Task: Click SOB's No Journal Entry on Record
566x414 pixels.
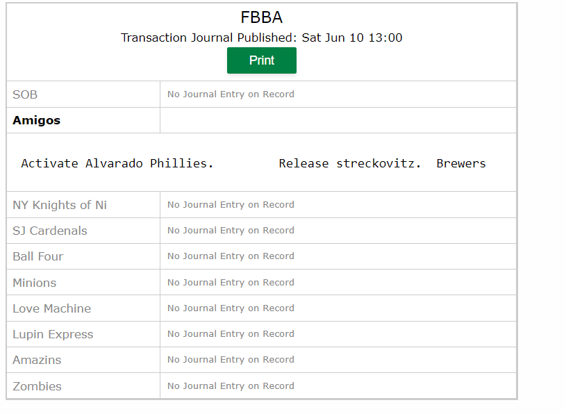Action: click(x=231, y=94)
